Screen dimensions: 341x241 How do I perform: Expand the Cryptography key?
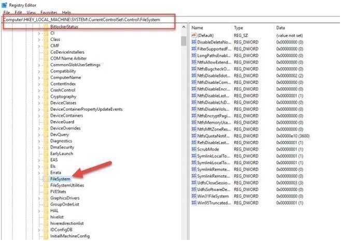[x=39, y=97]
